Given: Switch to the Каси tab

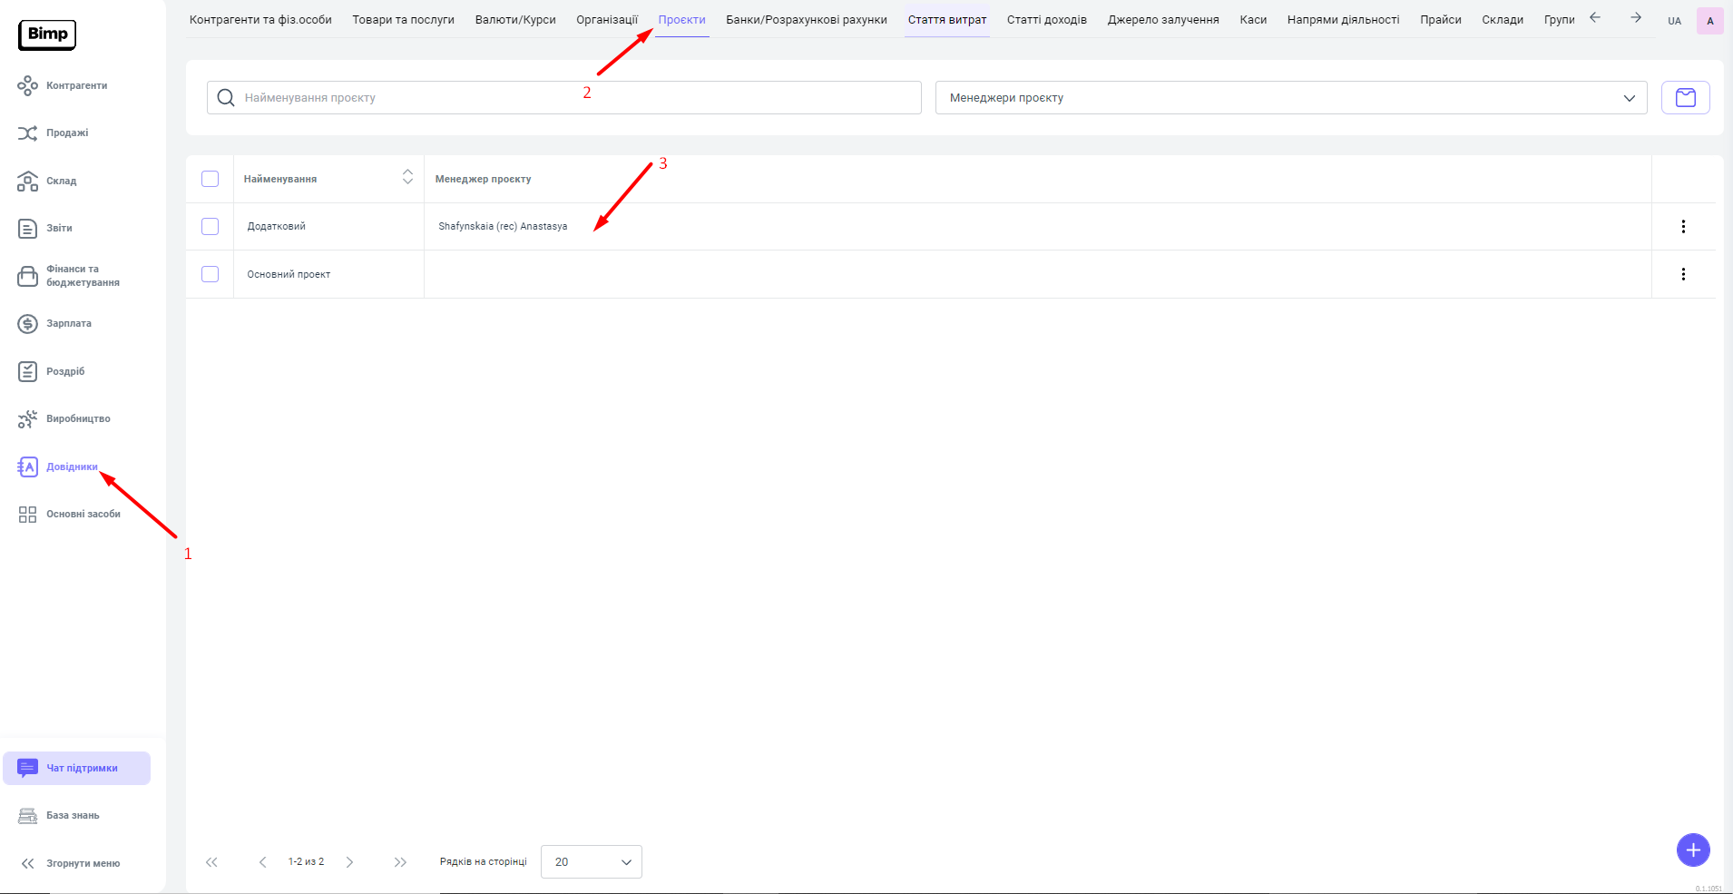Looking at the screenshot, I should [x=1252, y=20].
